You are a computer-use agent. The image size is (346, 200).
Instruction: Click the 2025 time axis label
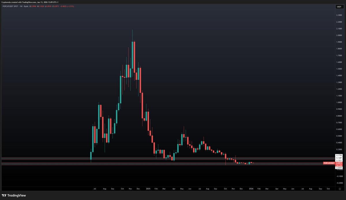pyautogui.click(x=148, y=189)
